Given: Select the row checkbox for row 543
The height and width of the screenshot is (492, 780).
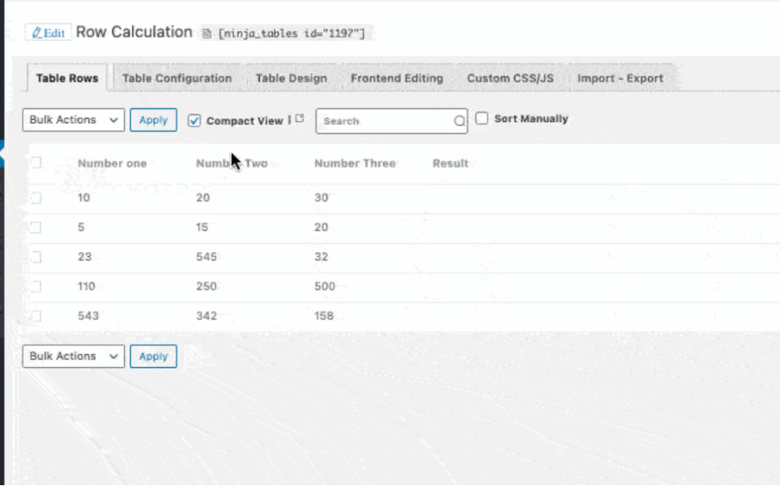Looking at the screenshot, I should point(36,316).
